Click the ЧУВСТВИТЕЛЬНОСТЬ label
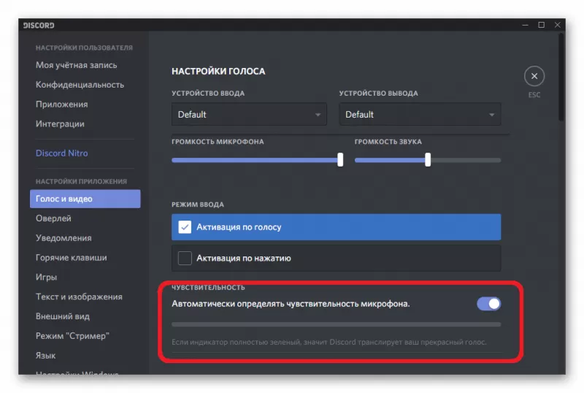 pos(208,288)
